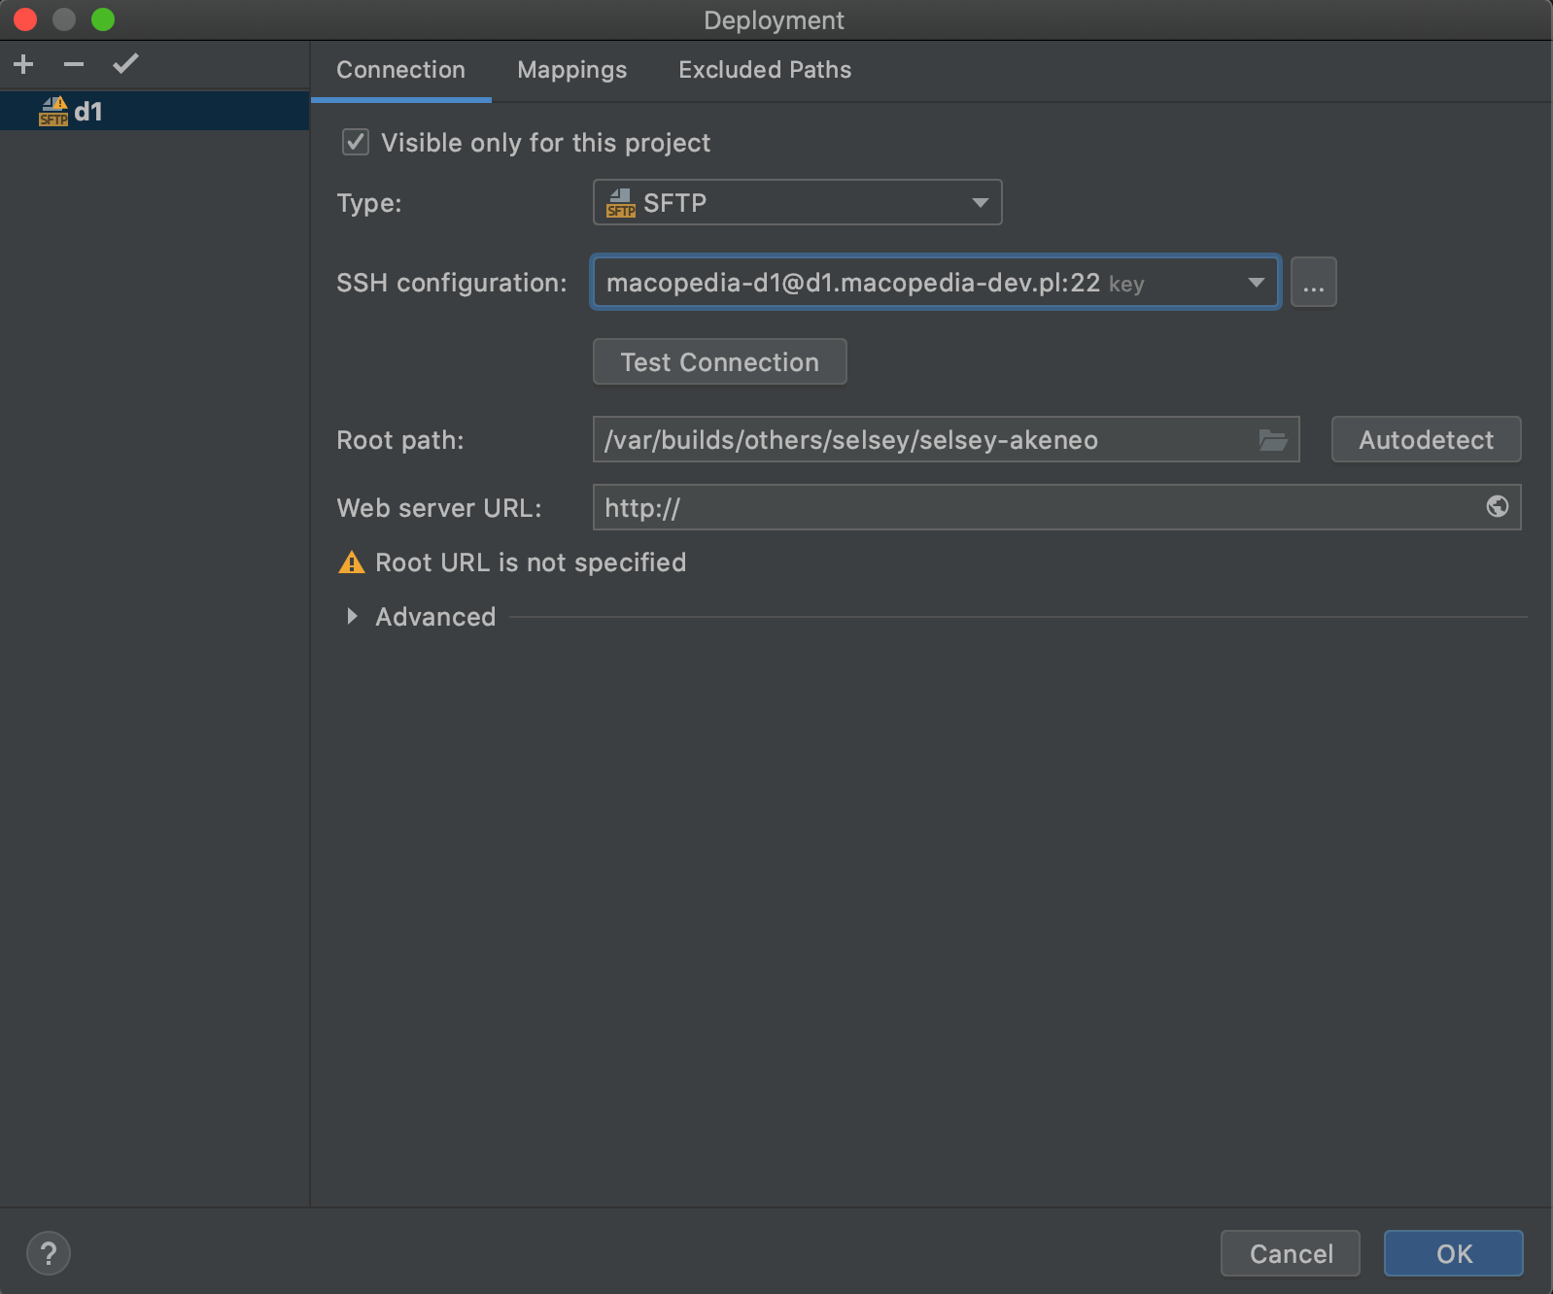
Task: Toggle Visible only for this project checkbox
Action: coord(356,143)
